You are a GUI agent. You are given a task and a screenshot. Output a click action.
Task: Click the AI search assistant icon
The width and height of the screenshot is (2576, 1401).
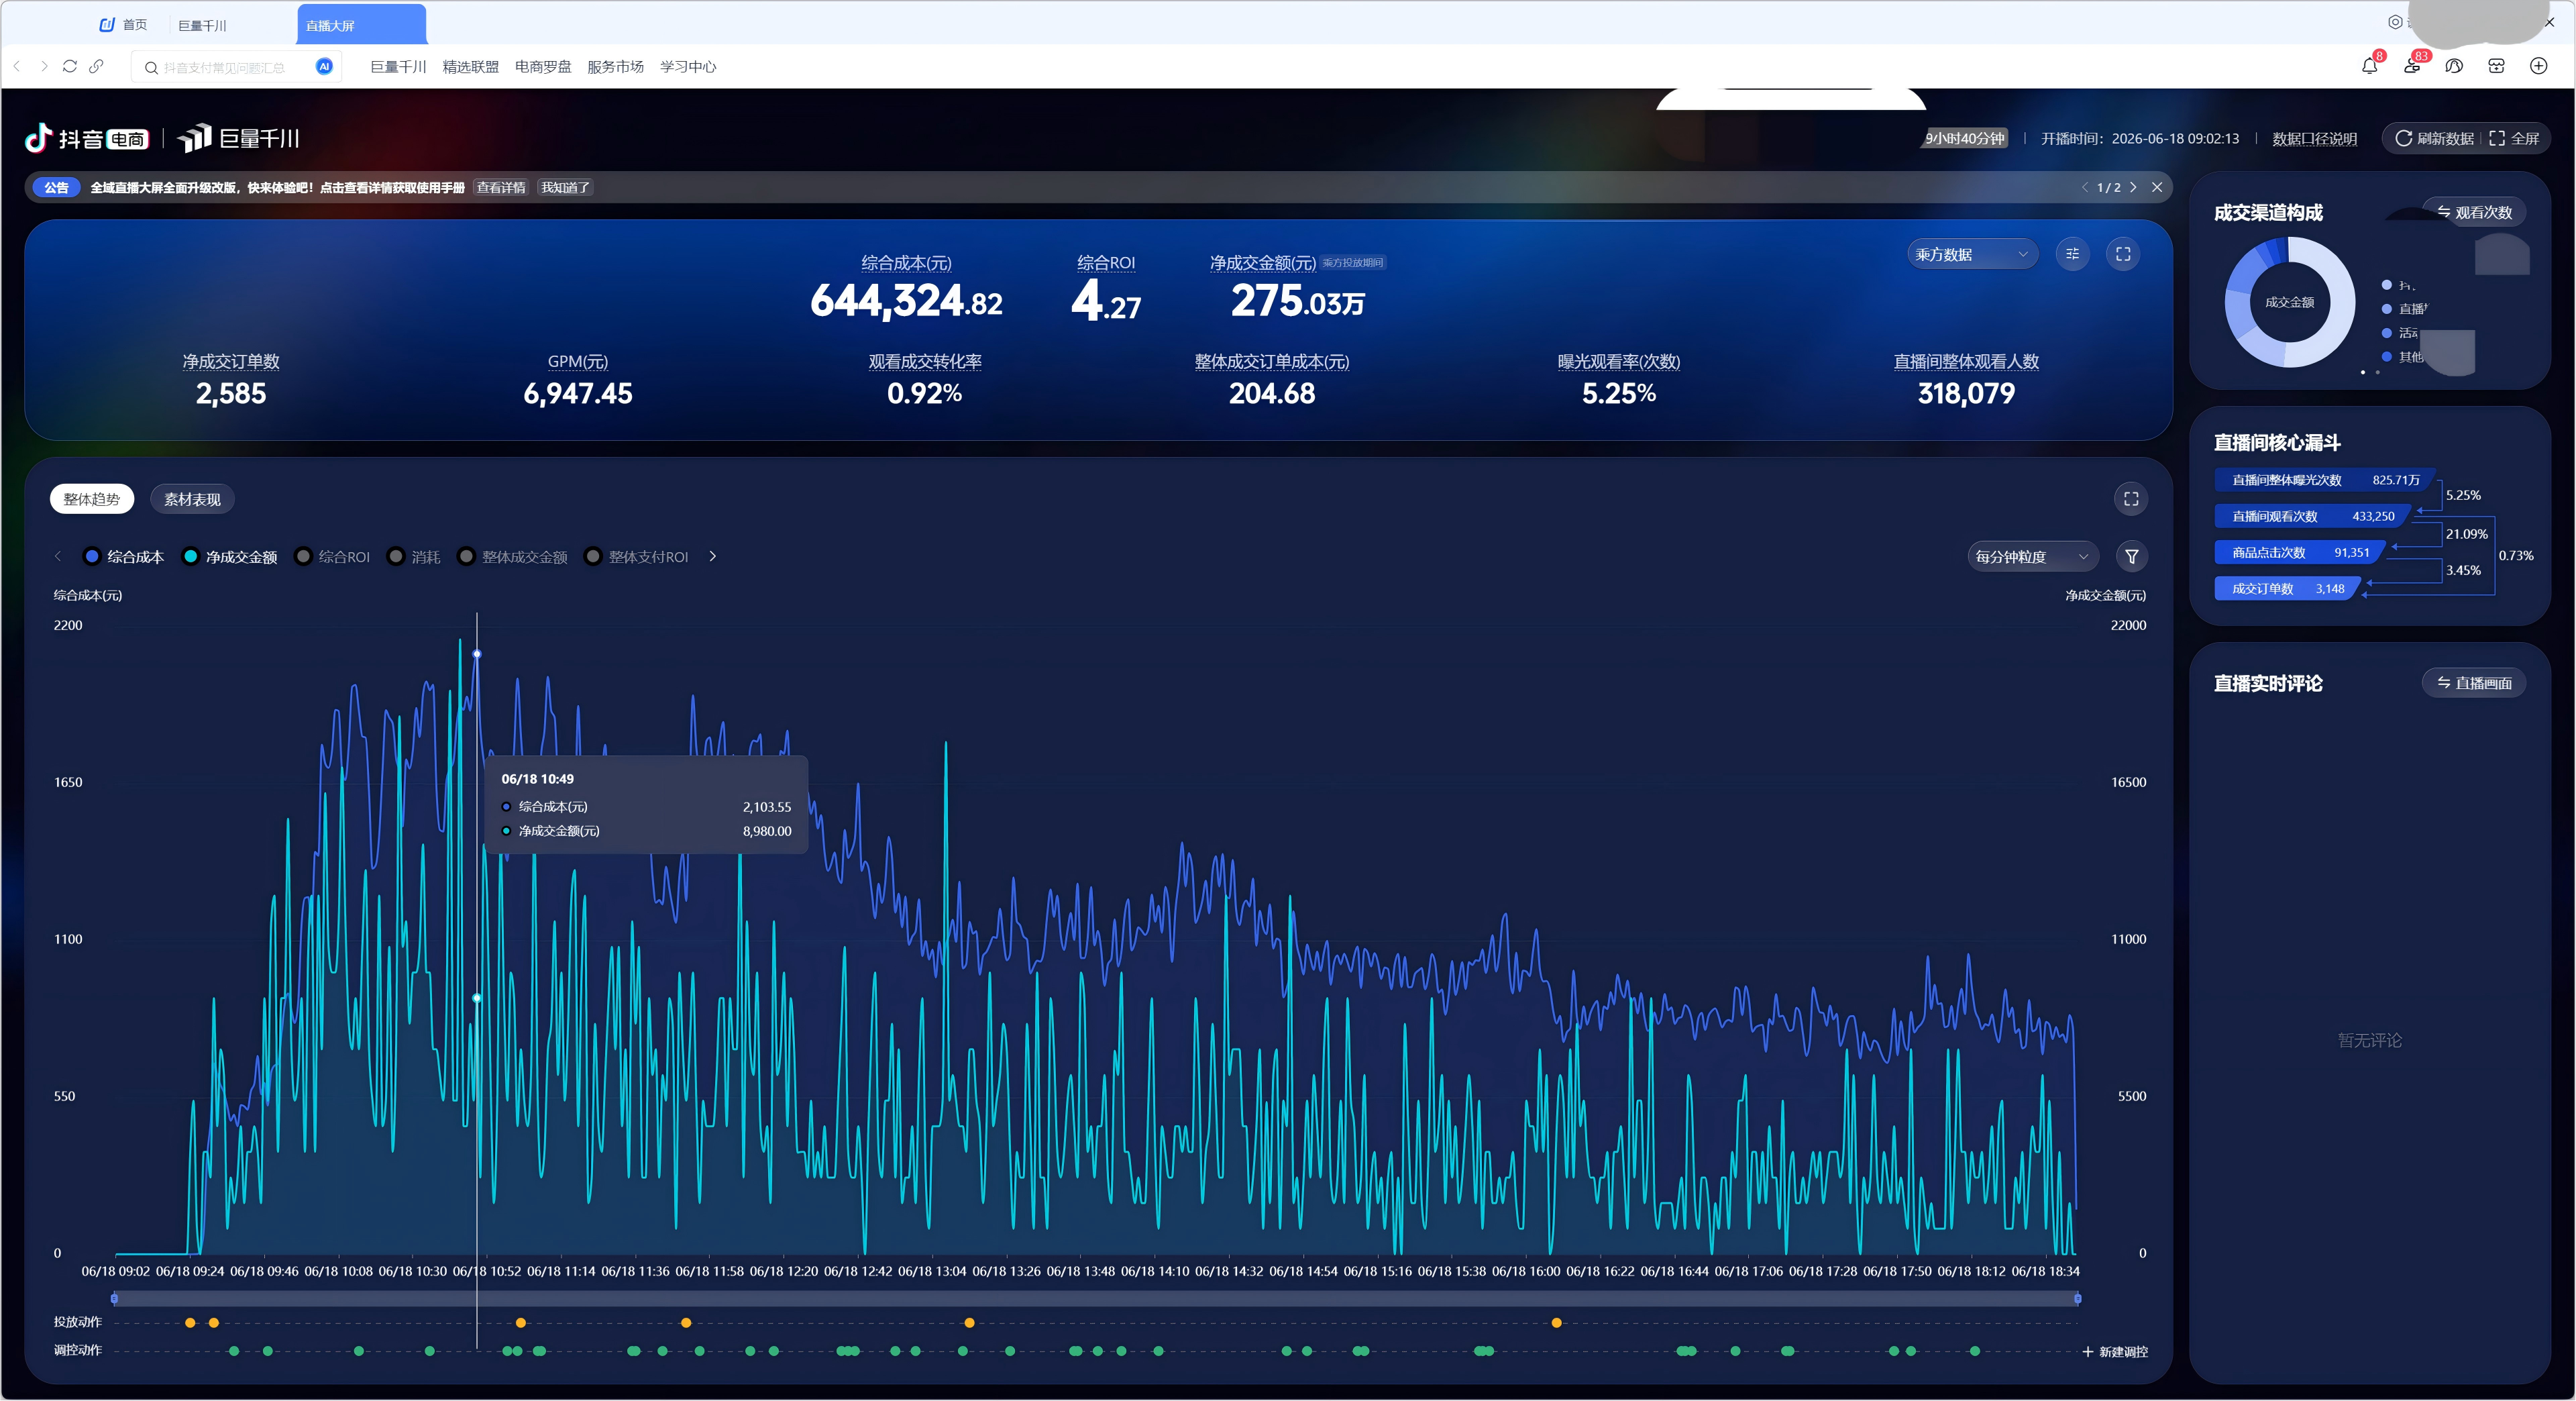pos(324,67)
